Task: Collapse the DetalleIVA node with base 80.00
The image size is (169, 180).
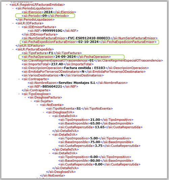Action: 50,153
